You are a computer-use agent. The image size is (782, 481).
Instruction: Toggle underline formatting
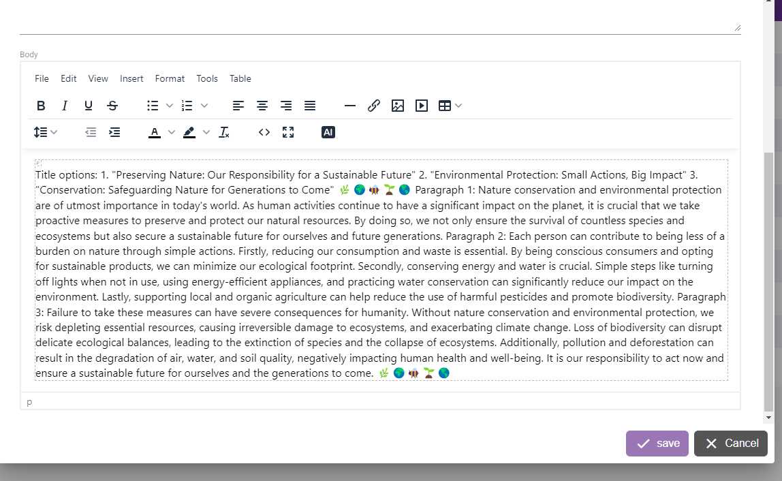pyautogui.click(x=89, y=106)
